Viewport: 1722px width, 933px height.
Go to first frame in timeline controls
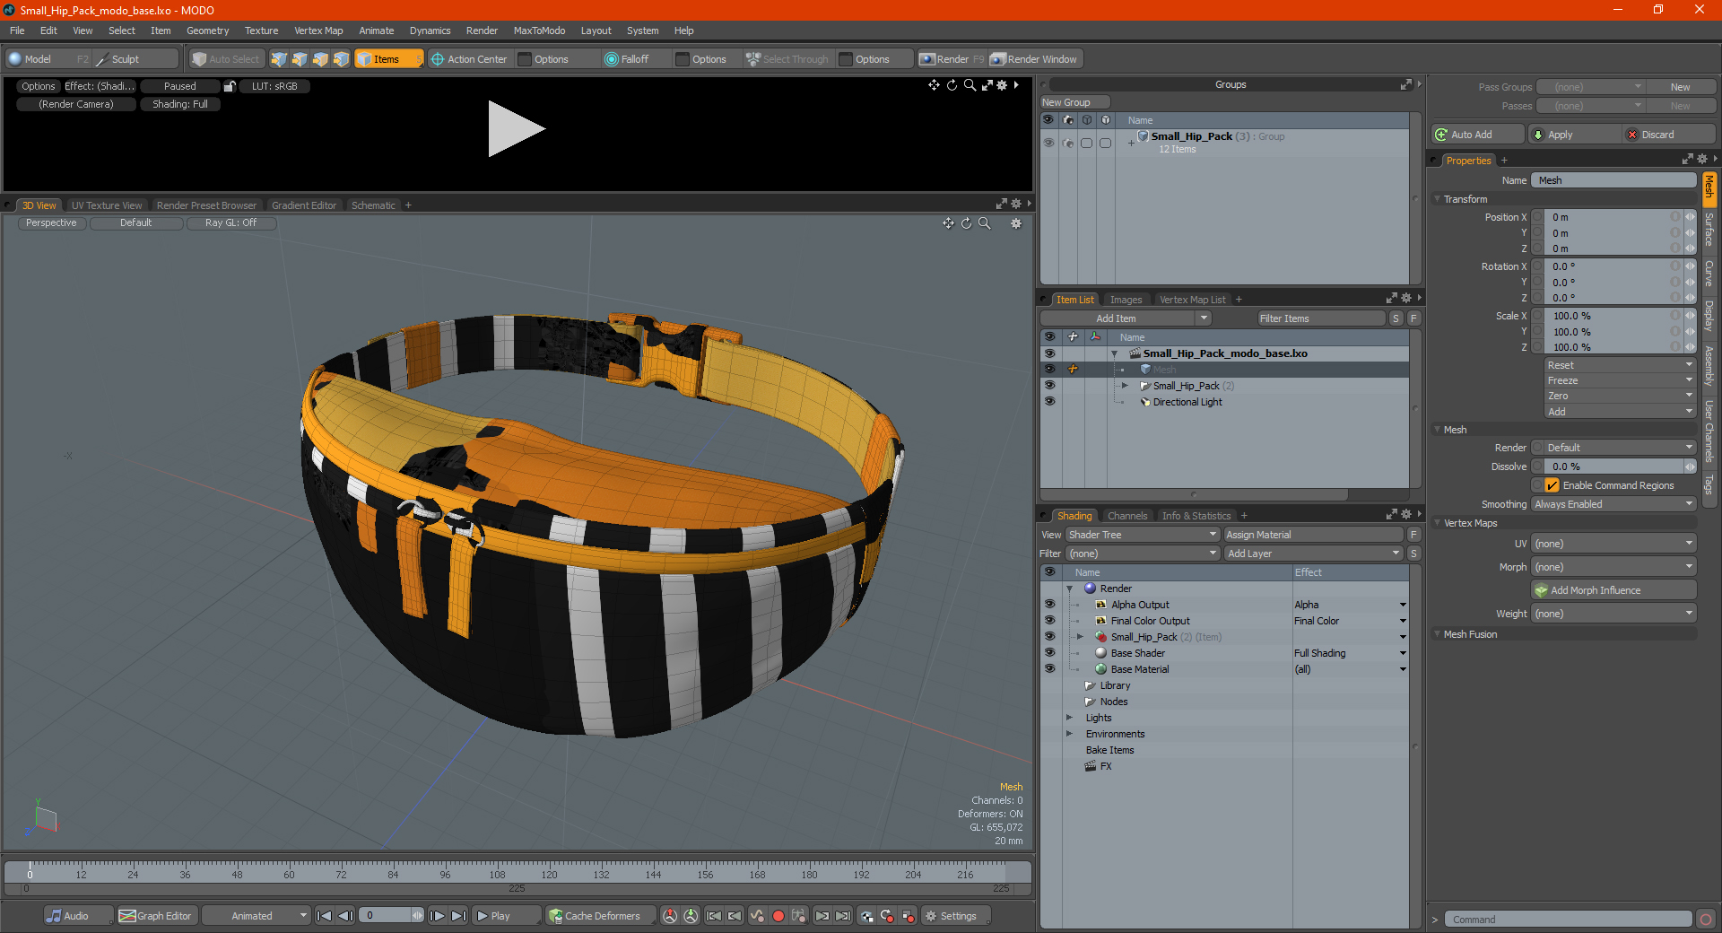(325, 916)
